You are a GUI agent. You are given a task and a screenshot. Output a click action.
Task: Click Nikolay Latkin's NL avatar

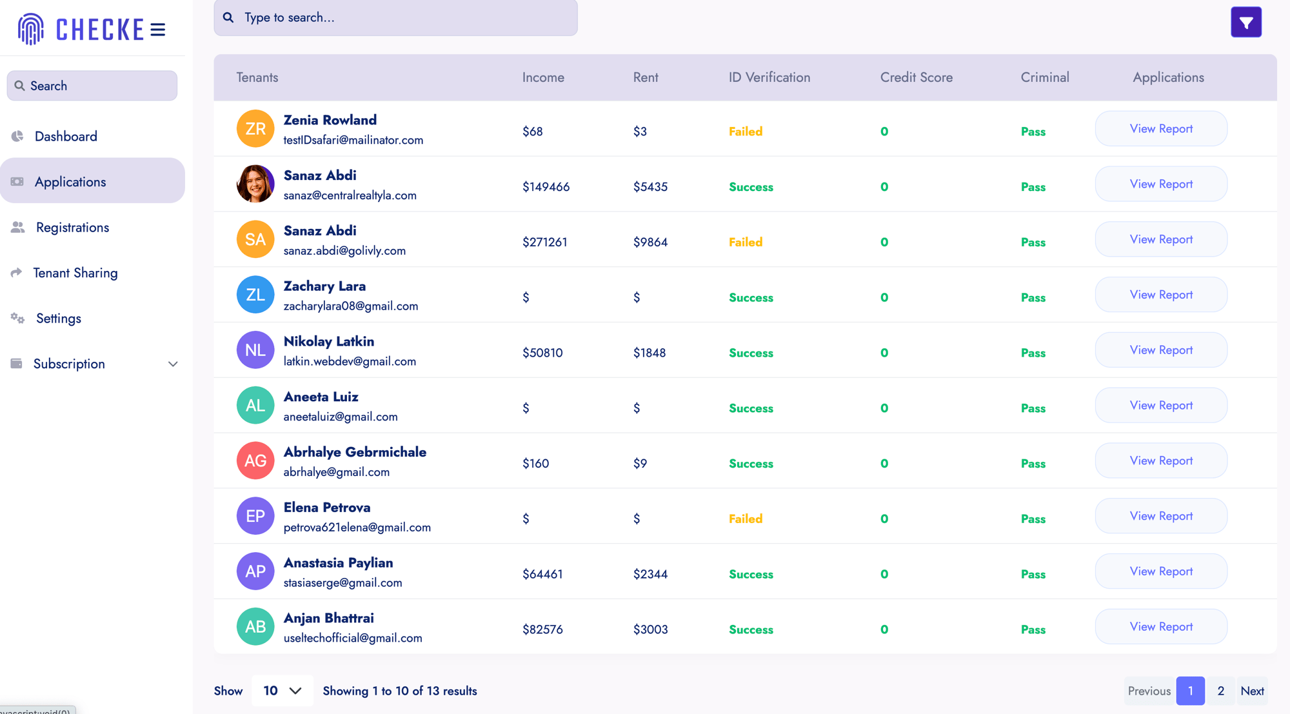coord(255,350)
